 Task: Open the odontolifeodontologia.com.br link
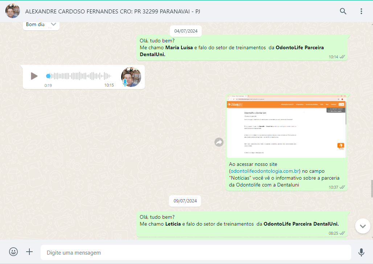click(265, 171)
